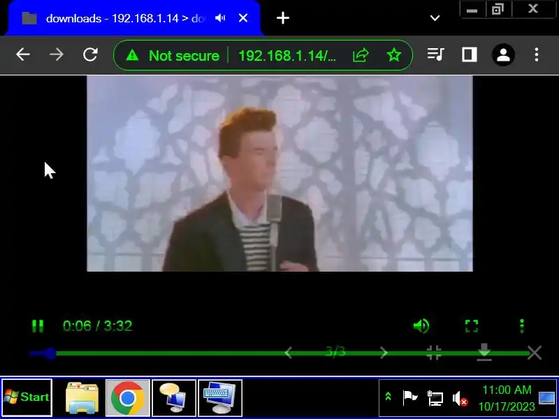This screenshot has height=419, width=559.
Task: Show hidden system tray icons
Action: coord(388,396)
